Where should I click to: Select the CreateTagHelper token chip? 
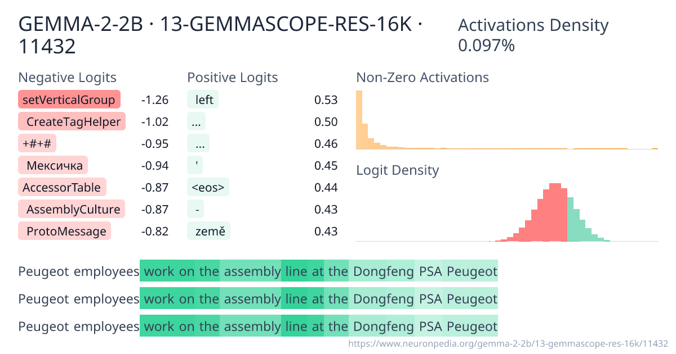[72, 122]
